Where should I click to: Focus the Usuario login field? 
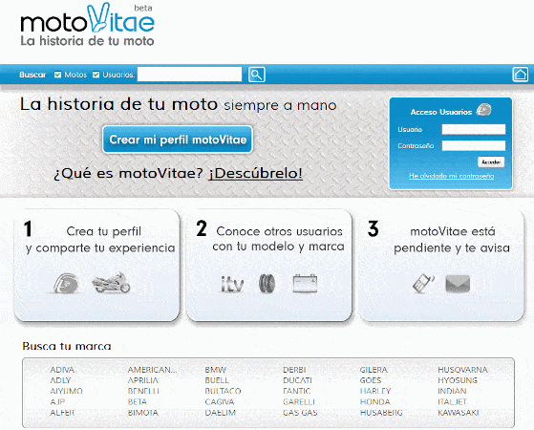[474, 129]
